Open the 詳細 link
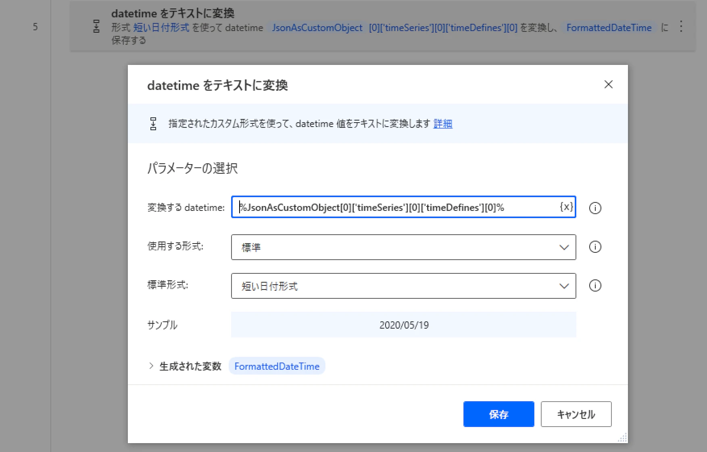Image resolution: width=707 pixels, height=452 pixels. [443, 124]
